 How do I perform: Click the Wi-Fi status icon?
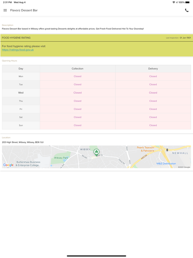click(x=174, y=2)
